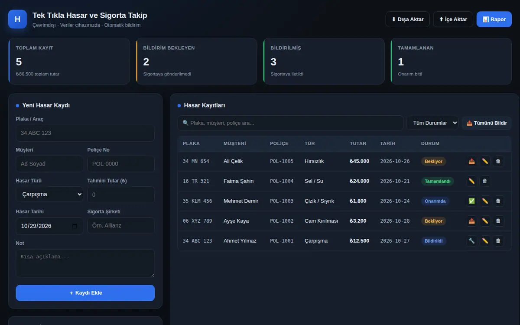The height and width of the screenshot is (325, 520).
Task: Edit Fatma Şahin's claim record
Action: [471, 181]
